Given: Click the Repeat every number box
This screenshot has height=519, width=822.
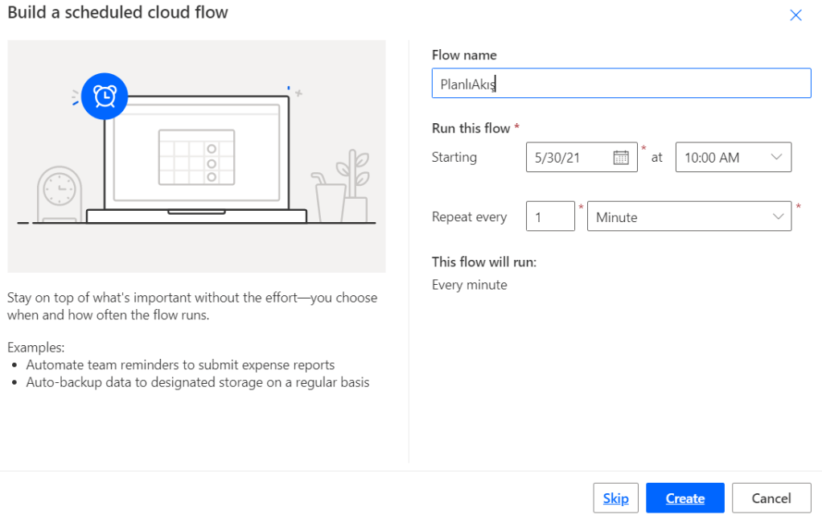Looking at the screenshot, I should 550,217.
